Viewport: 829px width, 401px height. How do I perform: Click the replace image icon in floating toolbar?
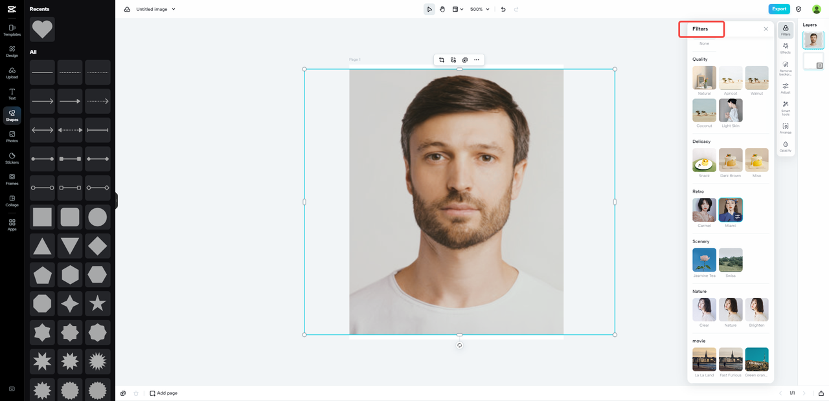click(x=453, y=60)
